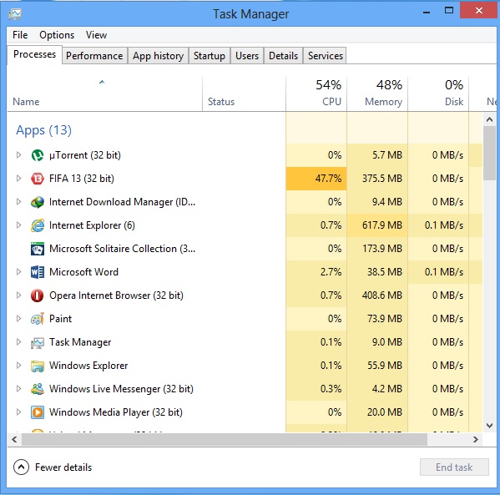Click the vertical scrollbar down arrow
Viewport: 500px width, 495px height.
(x=489, y=426)
